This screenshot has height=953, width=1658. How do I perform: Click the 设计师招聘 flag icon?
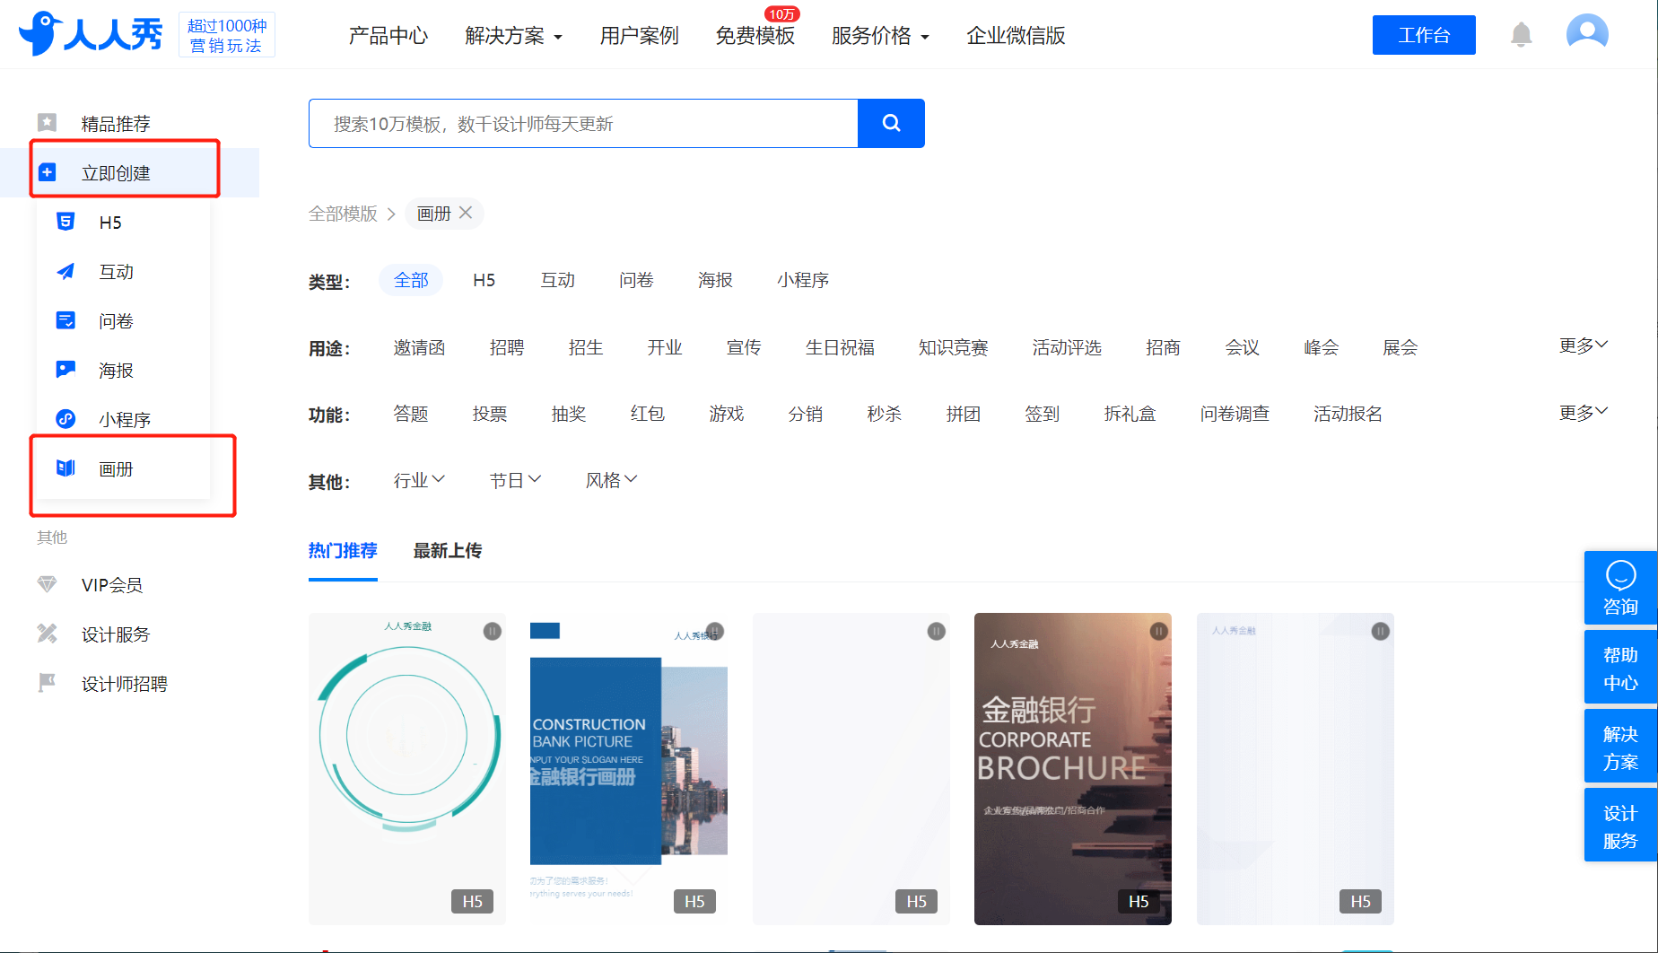pyautogui.click(x=48, y=683)
